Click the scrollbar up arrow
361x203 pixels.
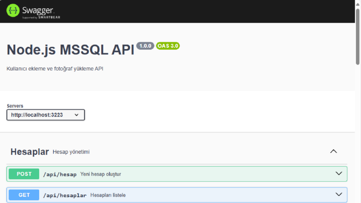(x=358, y=4)
